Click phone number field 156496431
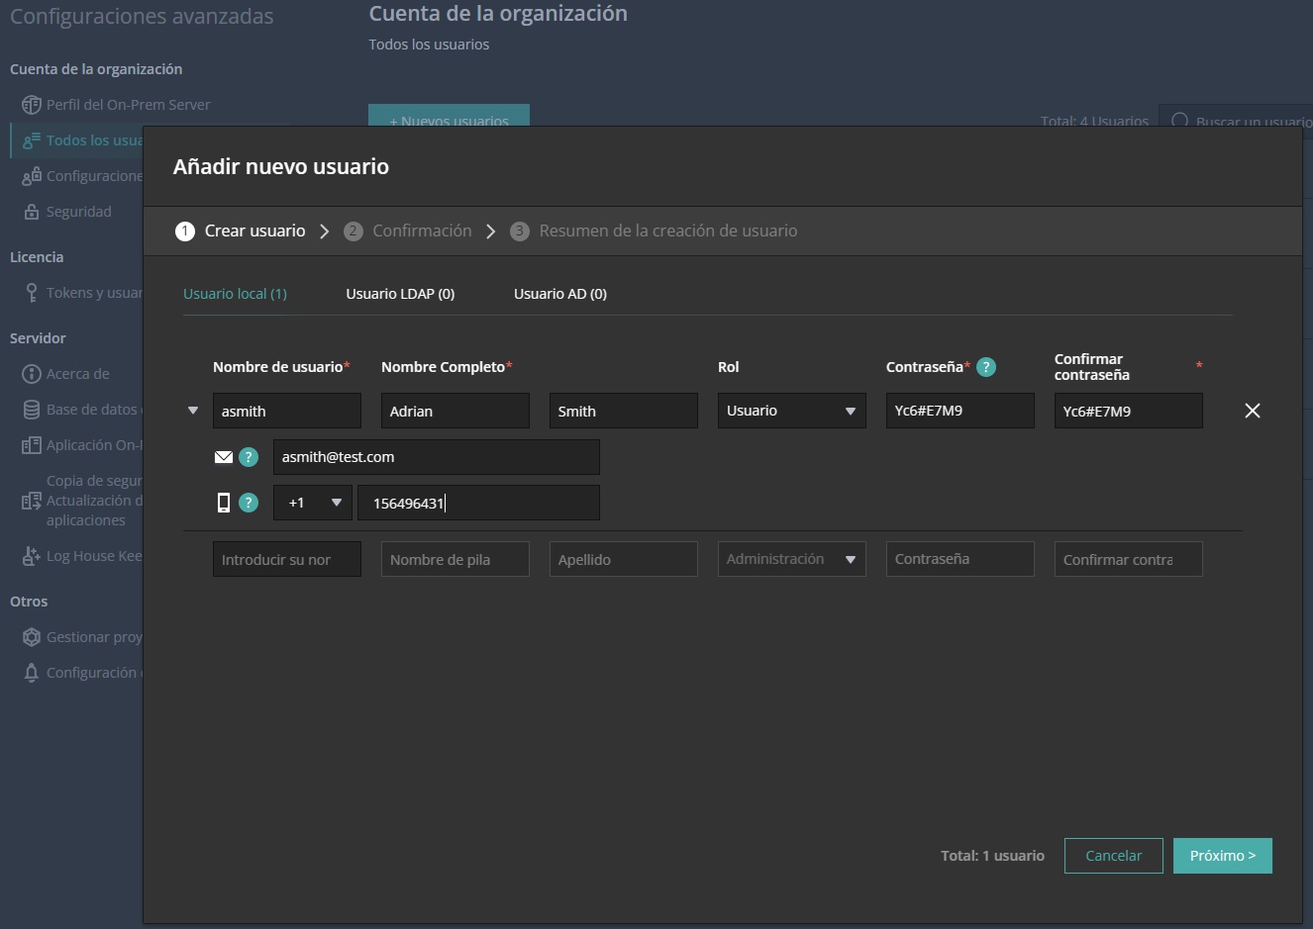The width and height of the screenshot is (1313, 929). (479, 503)
